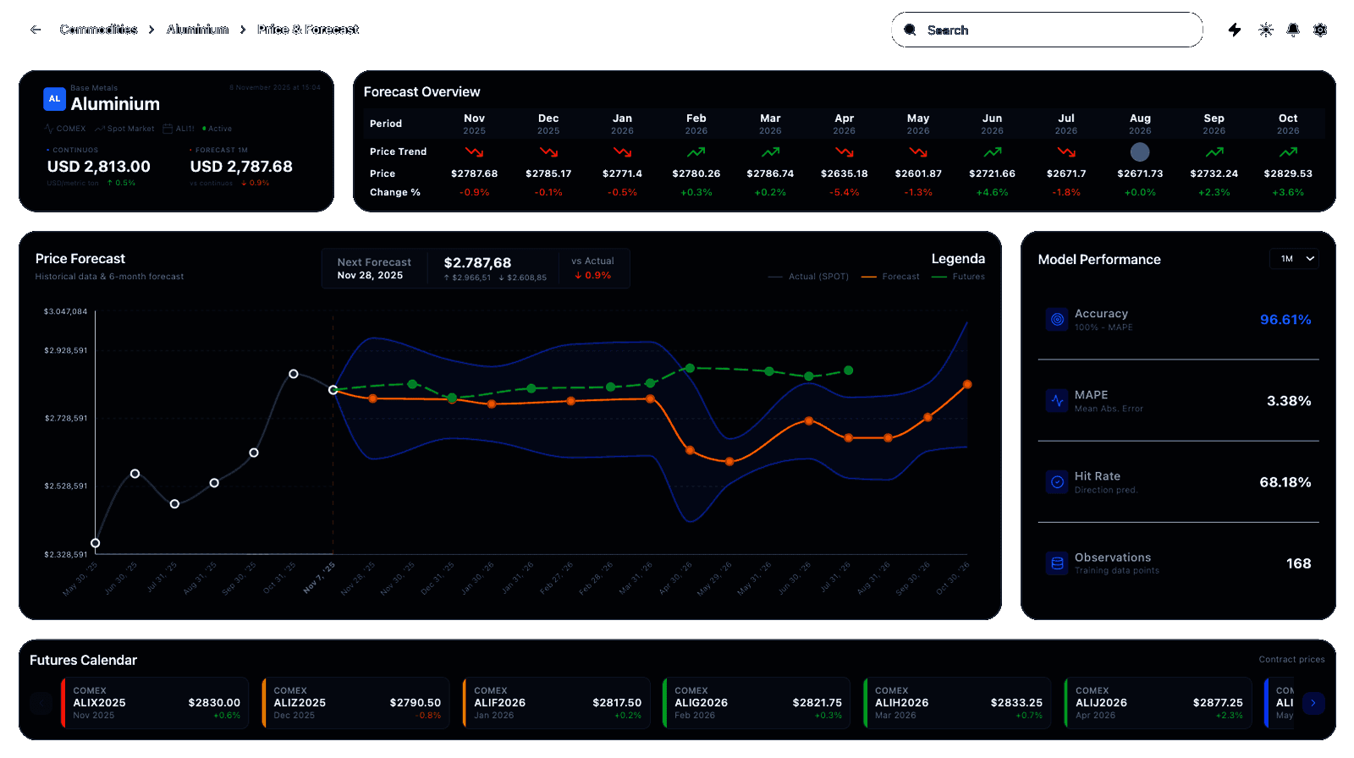Click the Active status indicator
Screen dimensions: 1354x758
pyautogui.click(x=217, y=129)
